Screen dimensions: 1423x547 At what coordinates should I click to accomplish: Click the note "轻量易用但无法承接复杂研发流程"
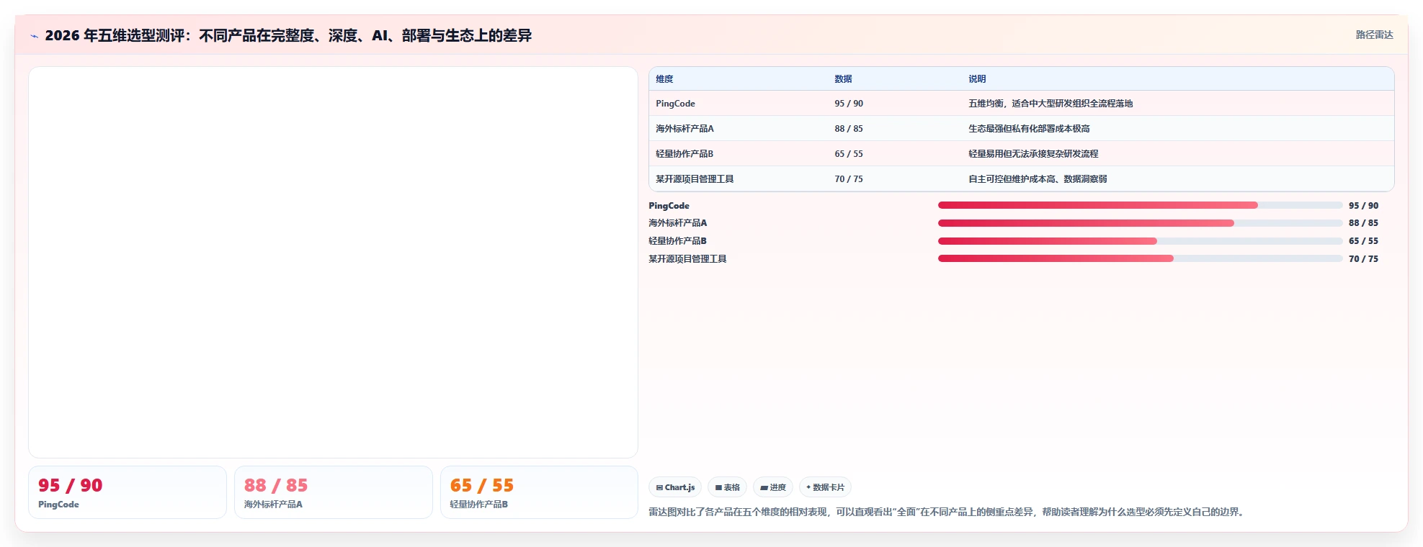(1033, 154)
